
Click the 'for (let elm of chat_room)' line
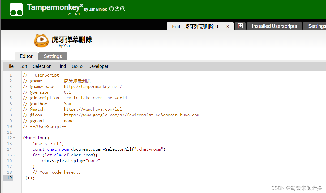[x=65, y=155]
